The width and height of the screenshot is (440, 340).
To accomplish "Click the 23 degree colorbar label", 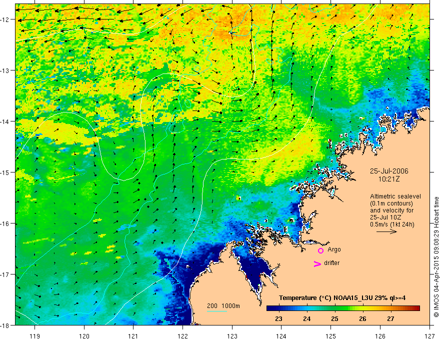I will click(278, 319).
